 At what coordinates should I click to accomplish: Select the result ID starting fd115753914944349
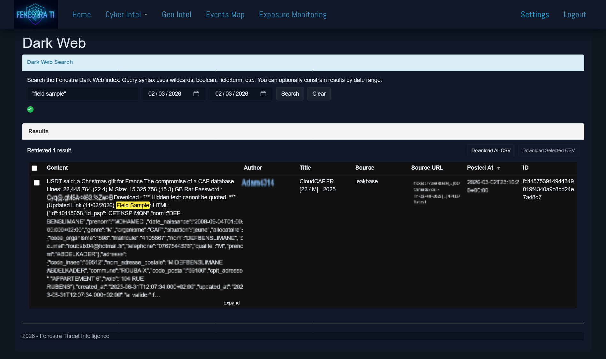pyautogui.click(x=548, y=189)
